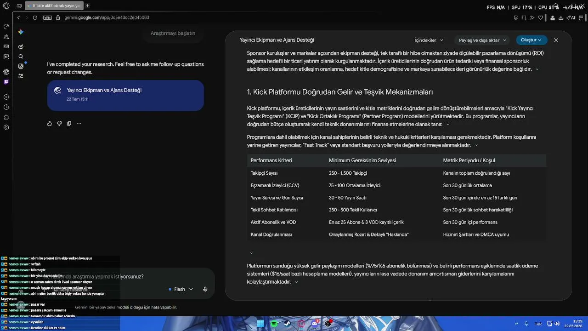Open the Oluştur create dropdown
Image resolution: width=588 pixels, height=331 pixels.
tap(531, 40)
